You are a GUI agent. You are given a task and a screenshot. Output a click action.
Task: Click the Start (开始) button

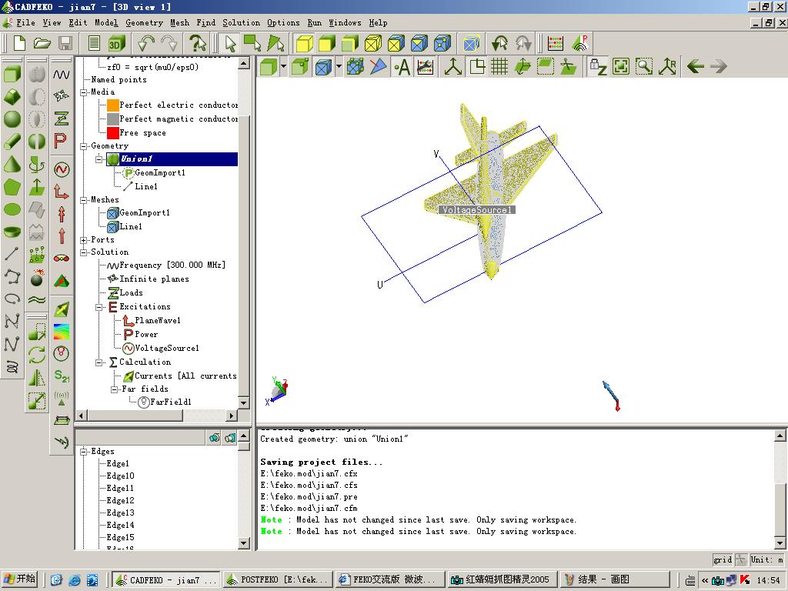point(19,579)
